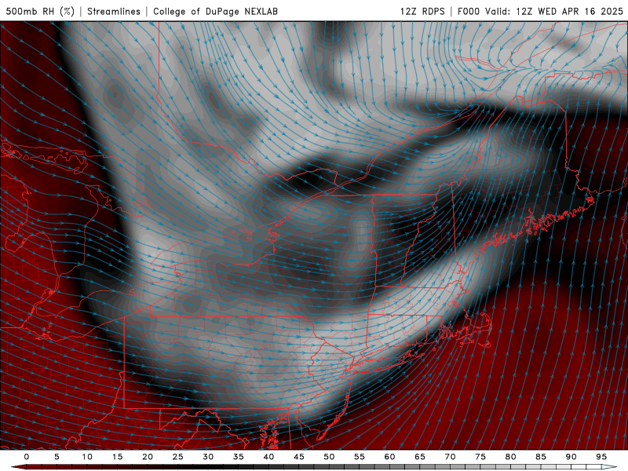Viewport: 628px width, 471px height.
Task: Click 'F000 Valid: 12Z WED APR 16 2025' text
Action: (x=540, y=11)
